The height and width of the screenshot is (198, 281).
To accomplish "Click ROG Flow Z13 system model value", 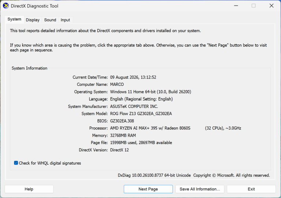I will click(x=141, y=114).
